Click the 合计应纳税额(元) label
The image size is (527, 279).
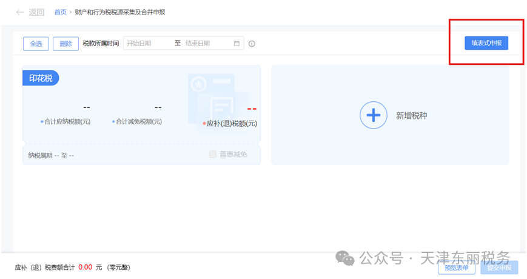[x=67, y=122]
